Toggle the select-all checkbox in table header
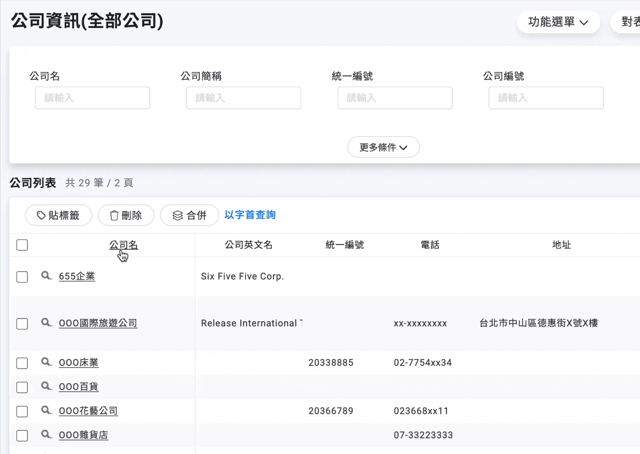 pos(22,245)
